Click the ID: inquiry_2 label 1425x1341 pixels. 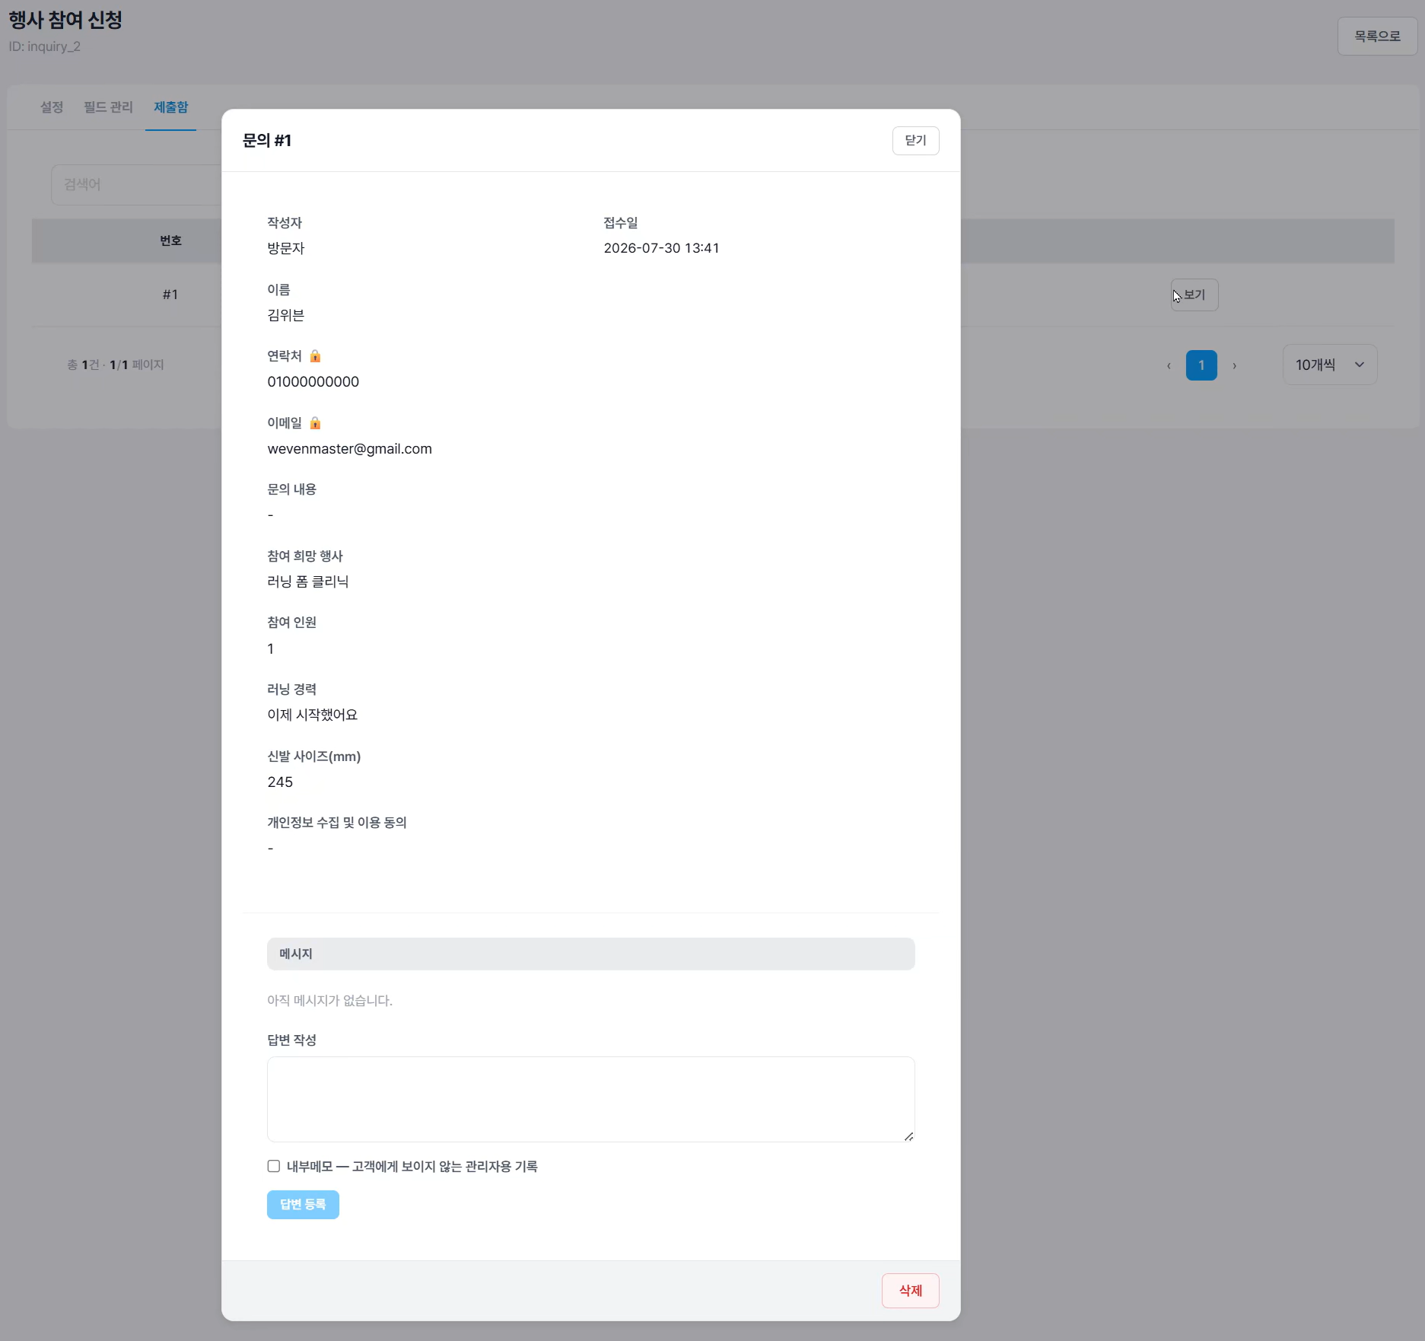click(44, 46)
